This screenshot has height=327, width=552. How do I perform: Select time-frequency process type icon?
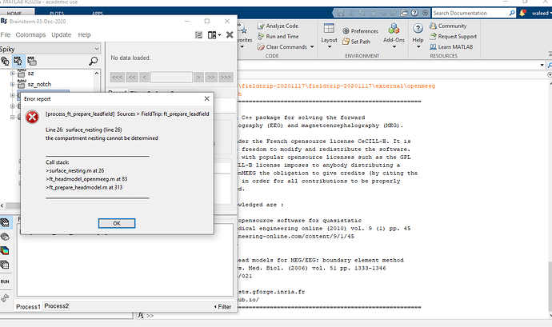(x=5, y=250)
